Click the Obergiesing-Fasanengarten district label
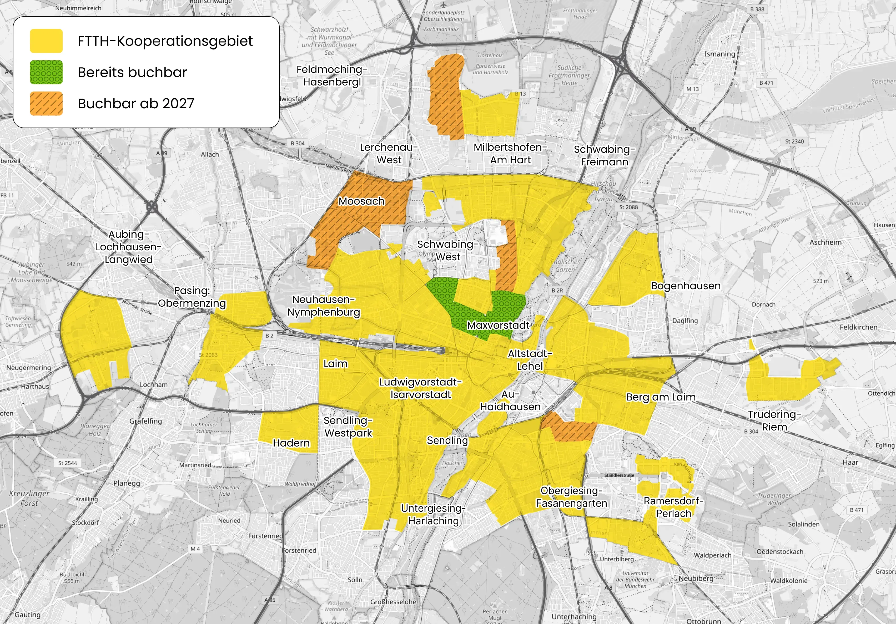 point(571,497)
